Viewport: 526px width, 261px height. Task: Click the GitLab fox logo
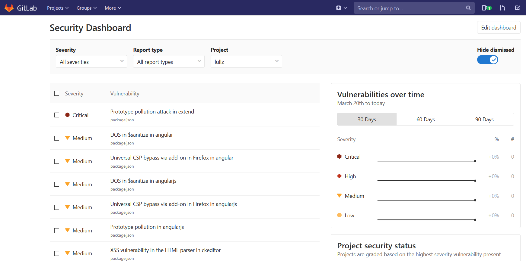point(9,8)
